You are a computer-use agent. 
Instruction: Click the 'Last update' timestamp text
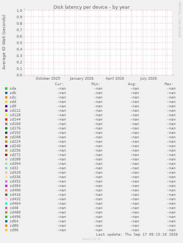tap(137, 234)
